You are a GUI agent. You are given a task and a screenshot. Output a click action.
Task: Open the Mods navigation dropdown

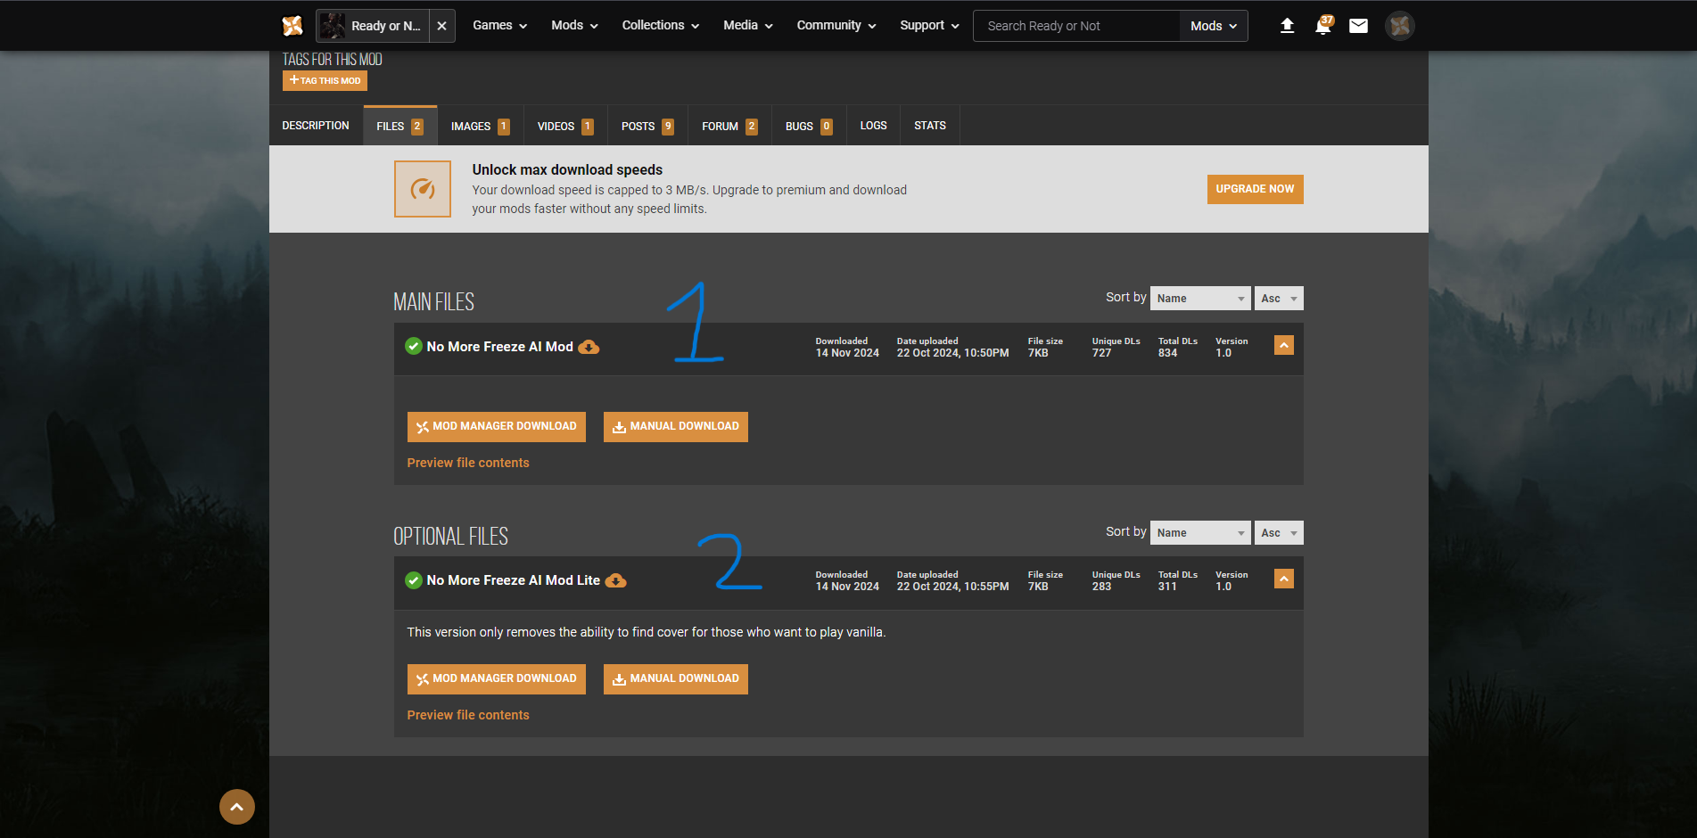574,26
